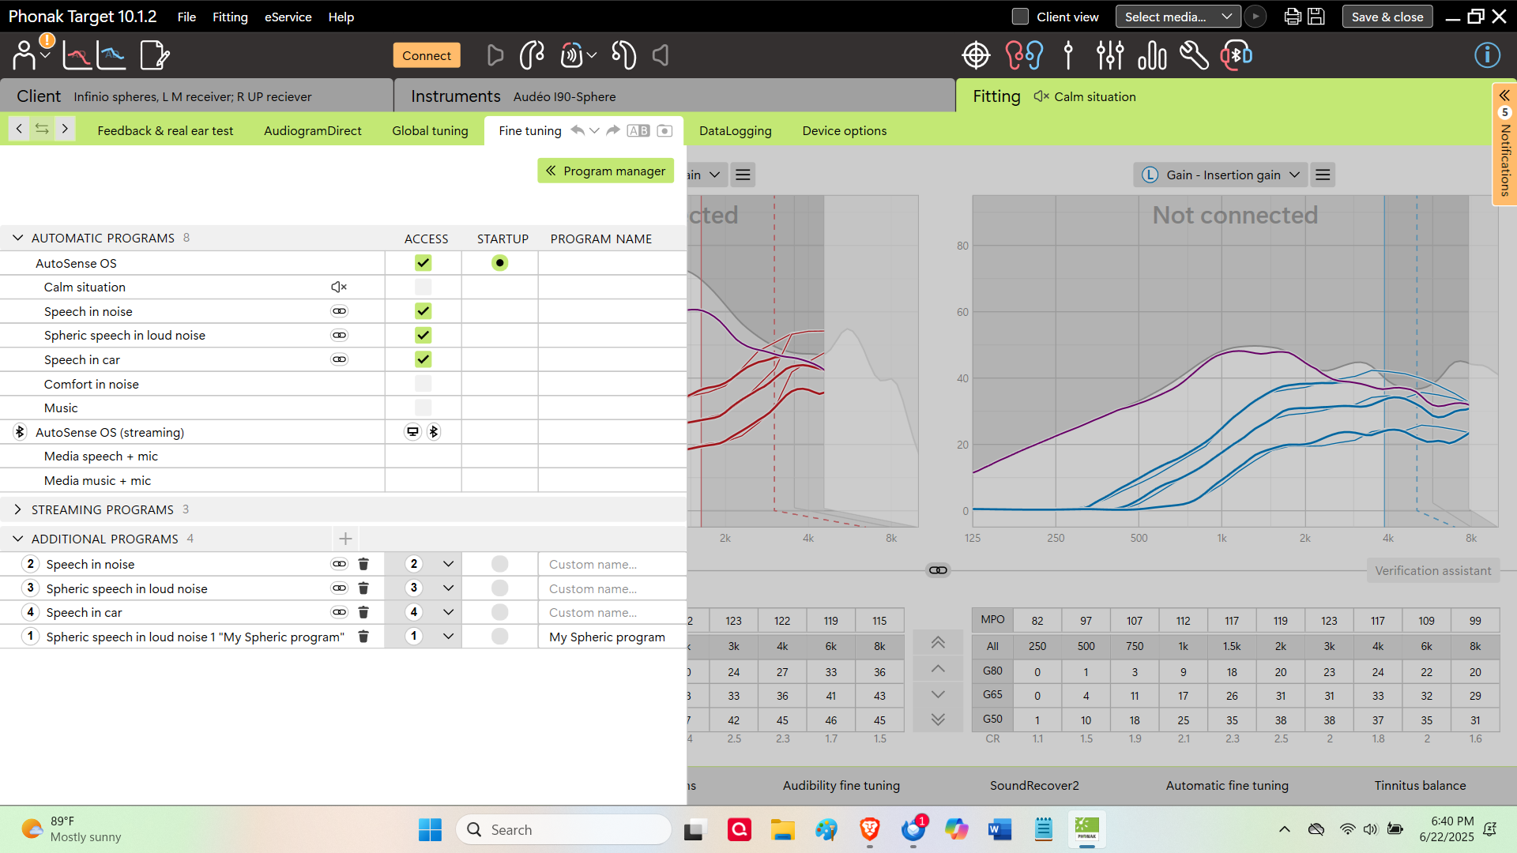This screenshot has height=853, width=1517.
Task: Switch to DataLogging tab
Action: tap(735, 131)
